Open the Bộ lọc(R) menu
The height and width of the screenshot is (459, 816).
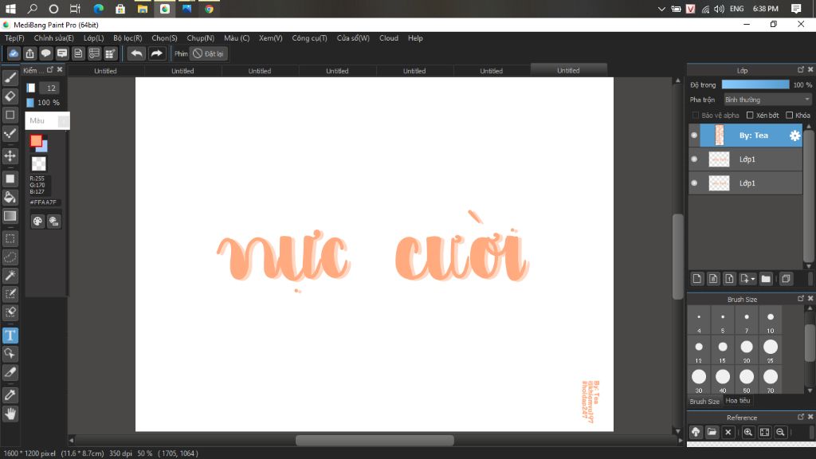[127, 38]
